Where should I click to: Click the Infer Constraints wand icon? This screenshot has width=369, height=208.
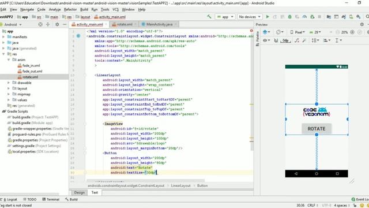click(304, 40)
